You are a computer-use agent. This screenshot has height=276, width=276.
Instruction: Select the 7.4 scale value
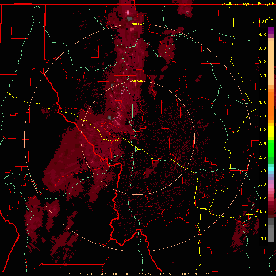pos(262,75)
